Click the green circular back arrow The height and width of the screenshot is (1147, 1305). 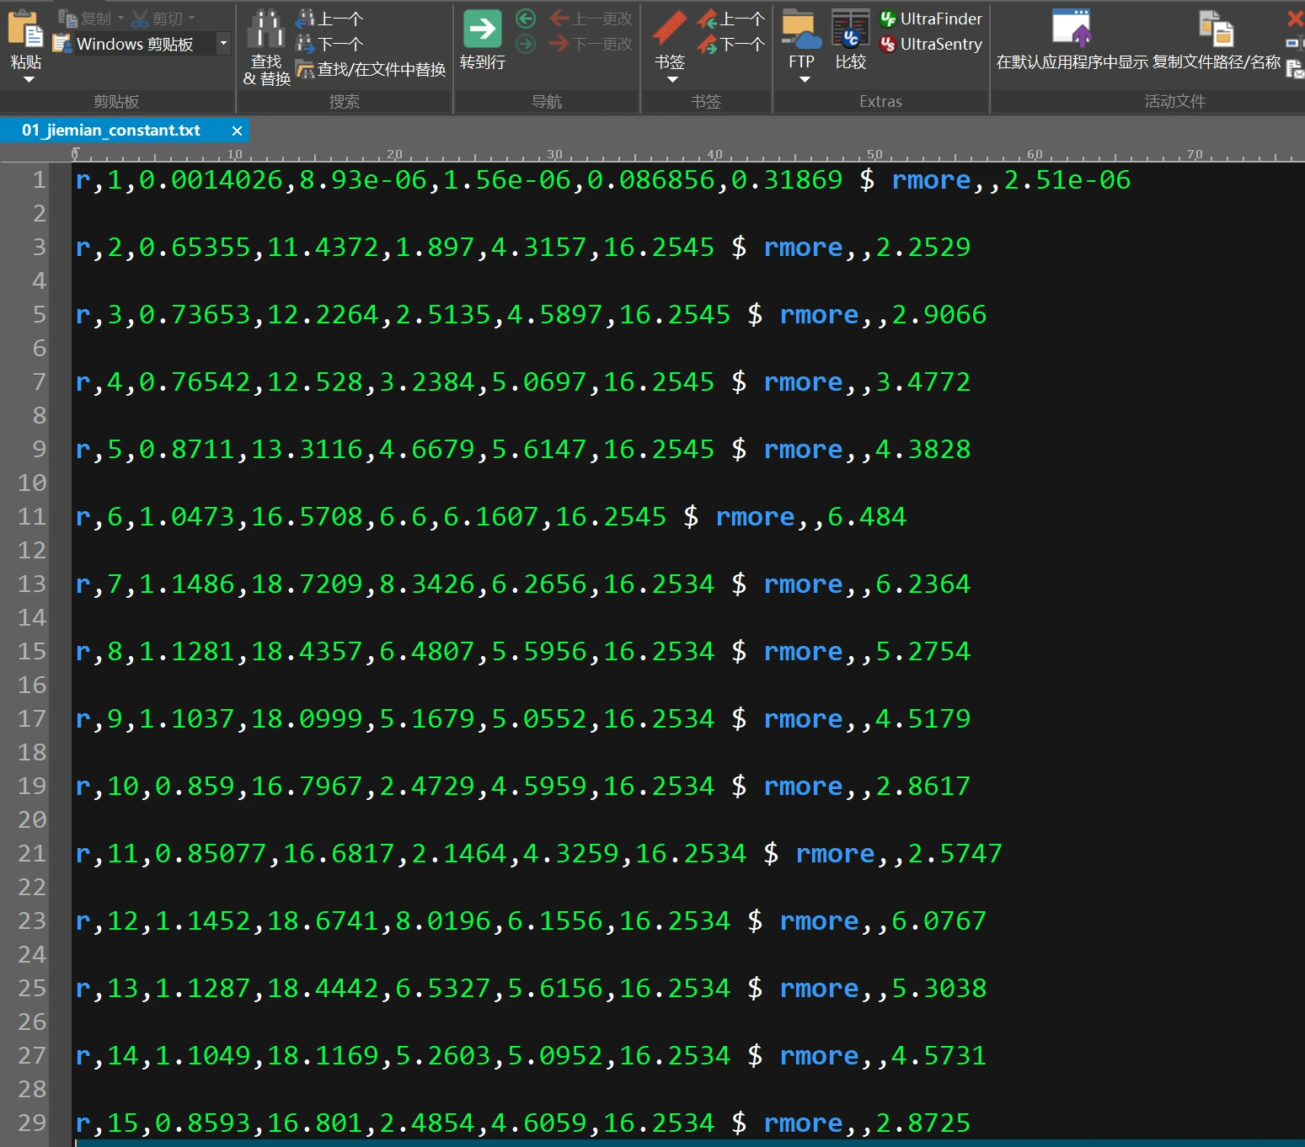coord(526,19)
